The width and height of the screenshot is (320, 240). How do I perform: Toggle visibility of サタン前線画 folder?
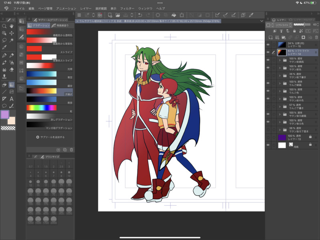pos(268,60)
